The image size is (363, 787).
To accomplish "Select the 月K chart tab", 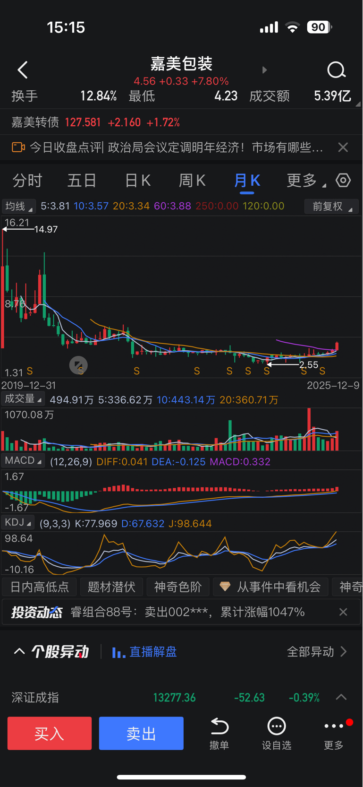I will click(247, 181).
